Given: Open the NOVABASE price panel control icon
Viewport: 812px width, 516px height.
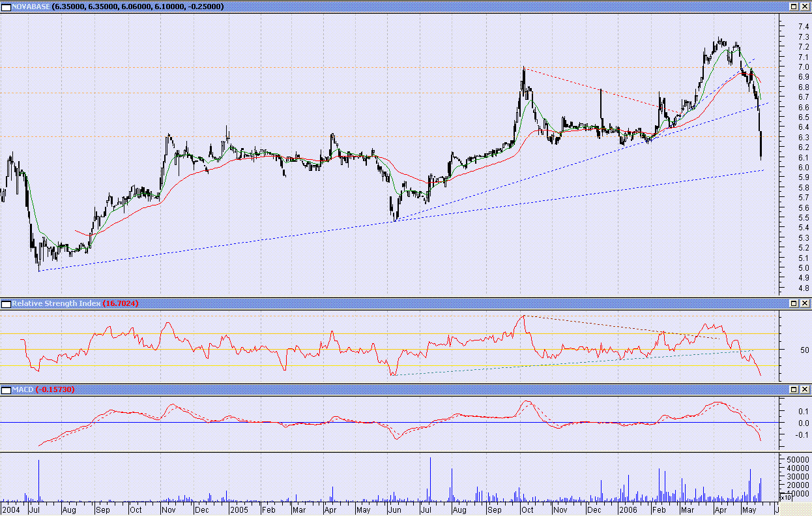Looking at the screenshot, I should (x=7, y=7).
